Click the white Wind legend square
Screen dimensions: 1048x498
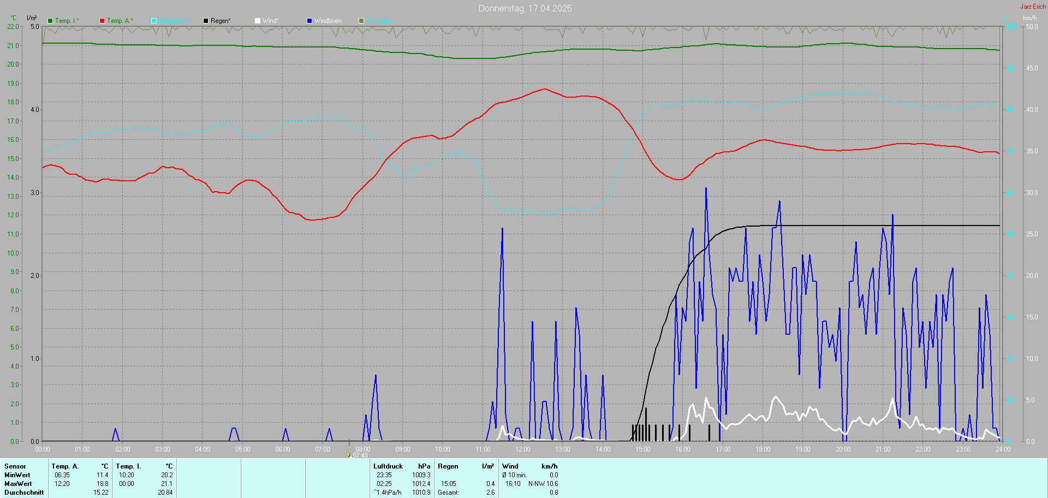258,21
